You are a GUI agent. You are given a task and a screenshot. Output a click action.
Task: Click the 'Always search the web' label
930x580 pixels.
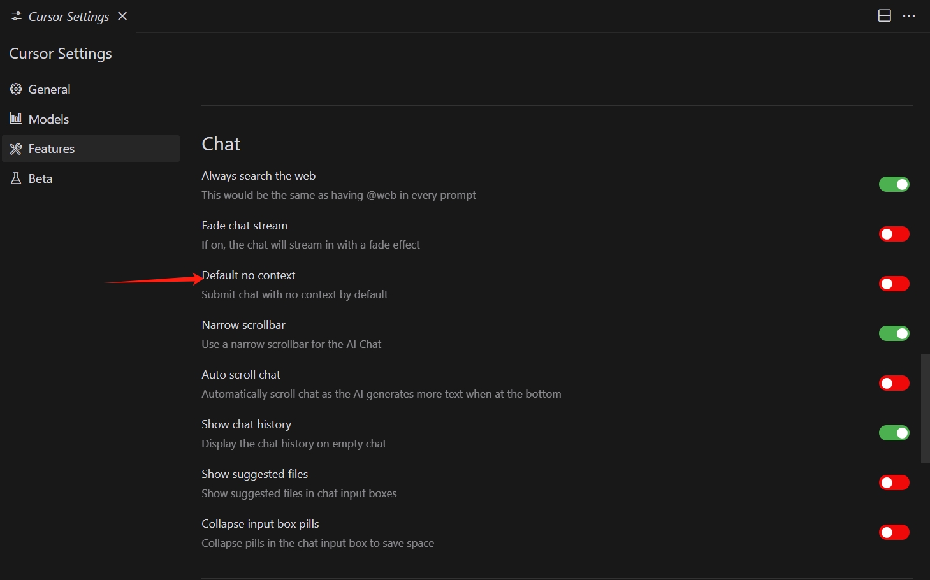click(259, 176)
